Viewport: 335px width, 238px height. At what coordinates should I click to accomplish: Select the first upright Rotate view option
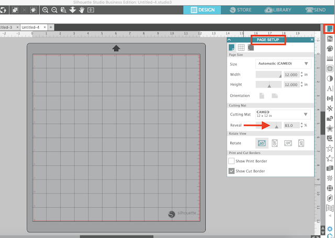[262, 143]
